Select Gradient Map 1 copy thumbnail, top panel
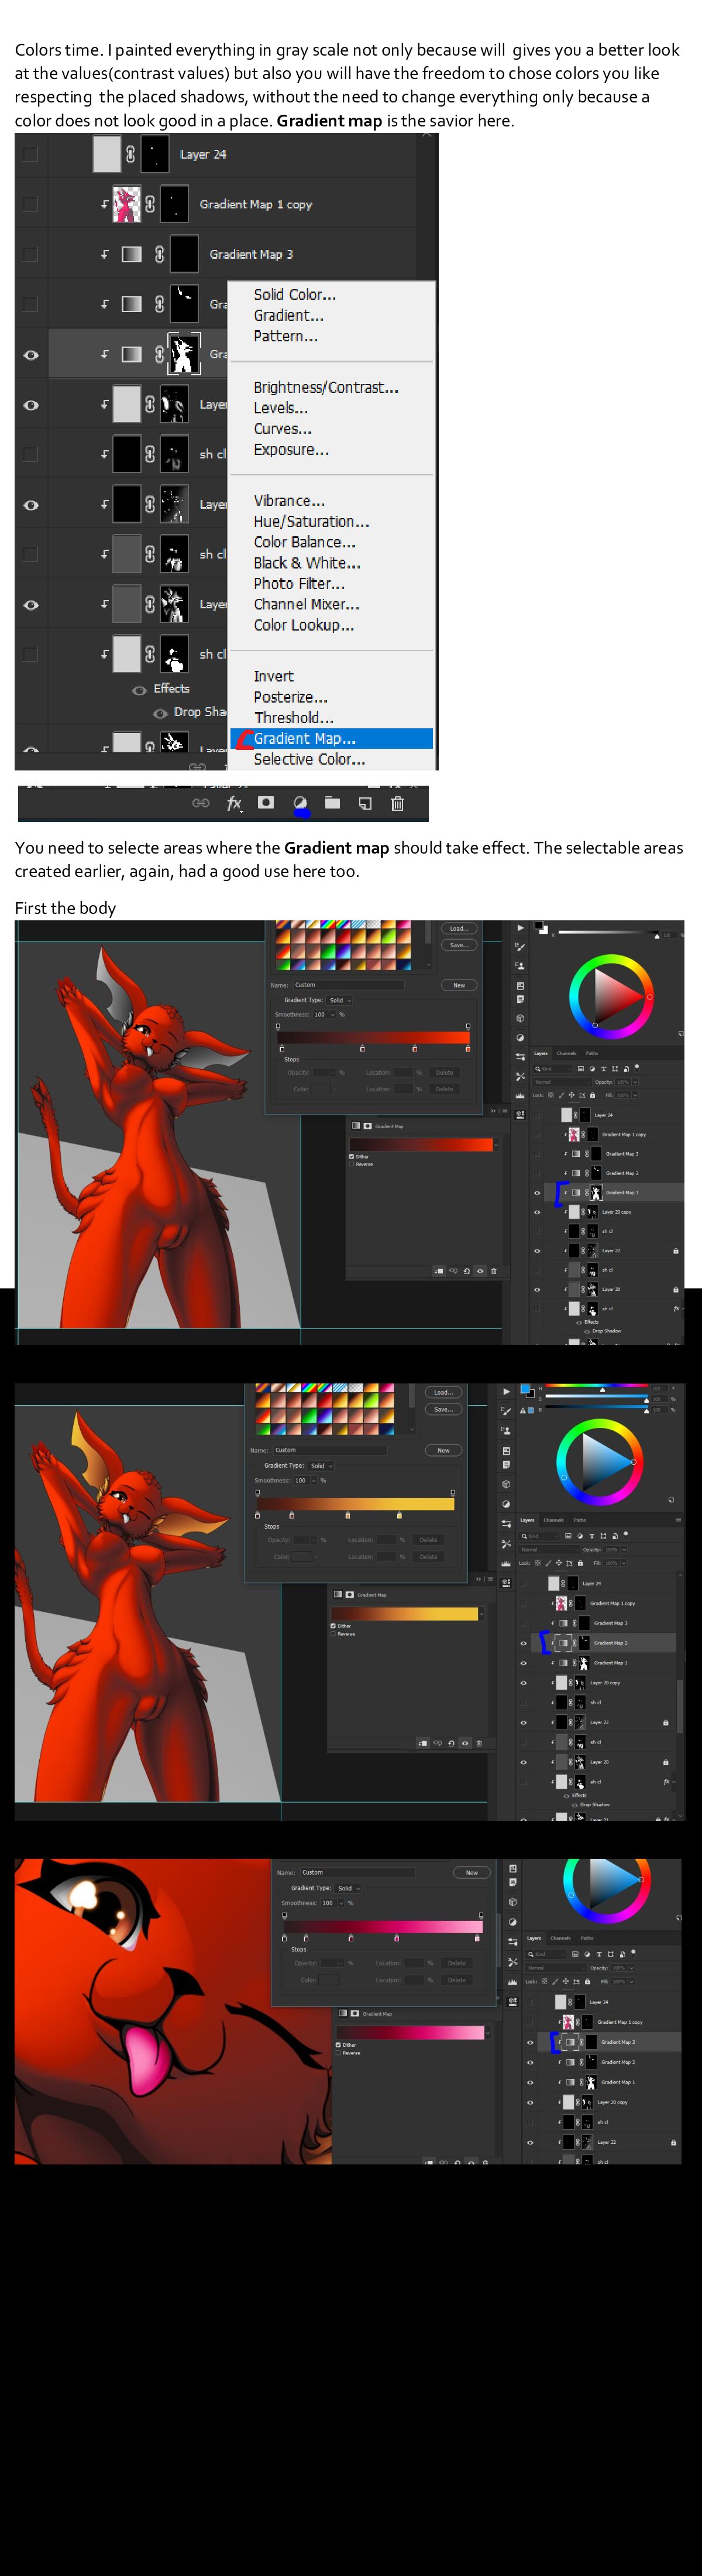This screenshot has width=702, height=2576. (126, 204)
